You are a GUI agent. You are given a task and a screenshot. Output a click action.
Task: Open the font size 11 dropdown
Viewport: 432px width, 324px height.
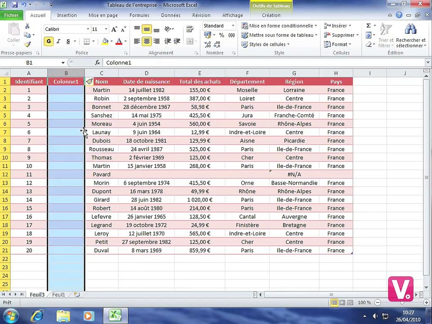point(106,29)
